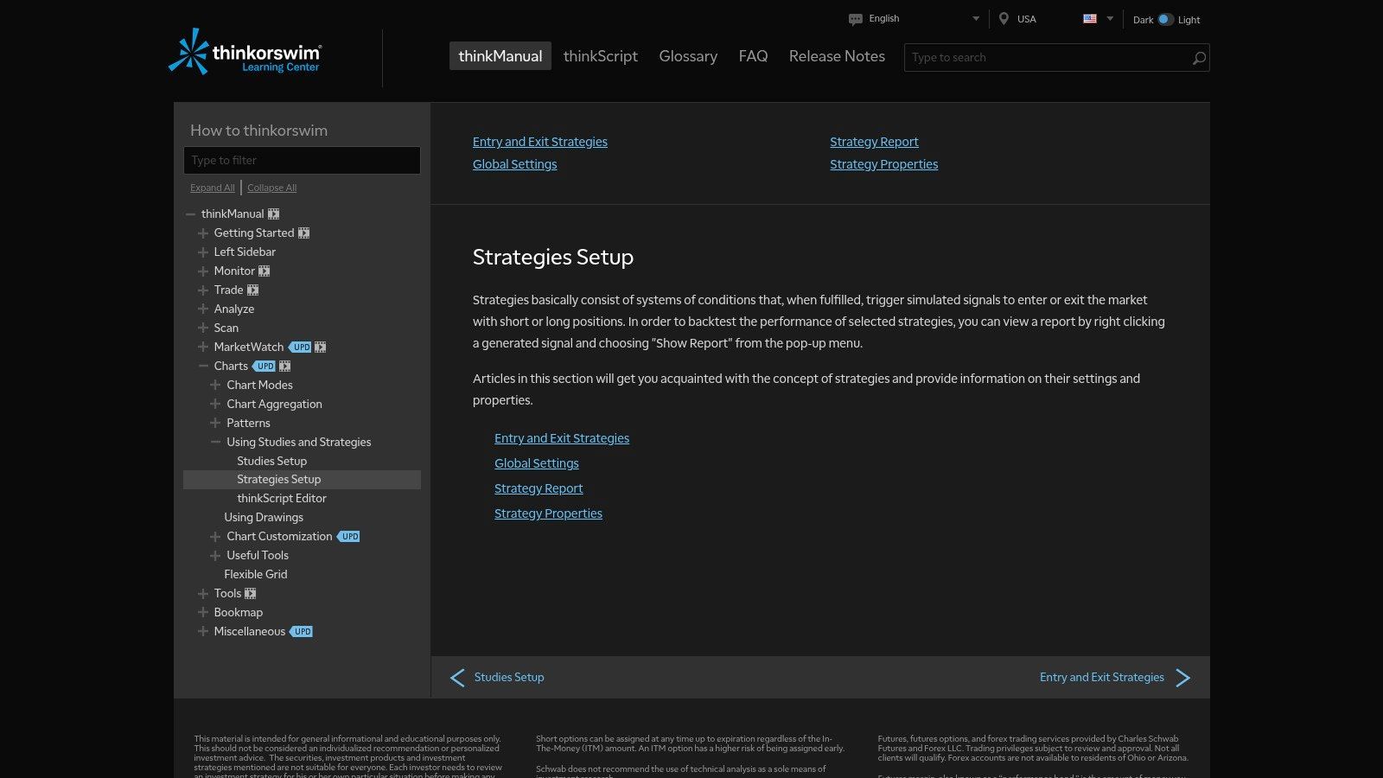Go to next page Entry and Exit Strategies
1383x778 pixels.
click(1102, 678)
